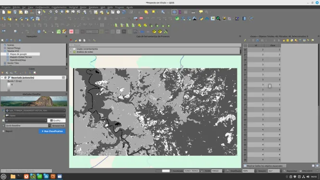Click the Open Project folder icon
The height and width of the screenshot is (180, 320).
[x=9, y=12]
